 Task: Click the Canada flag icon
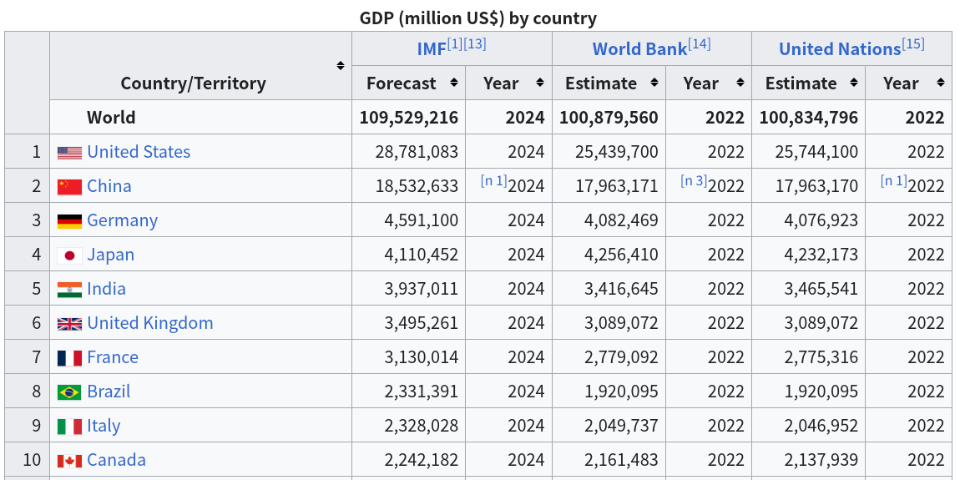click(x=69, y=461)
